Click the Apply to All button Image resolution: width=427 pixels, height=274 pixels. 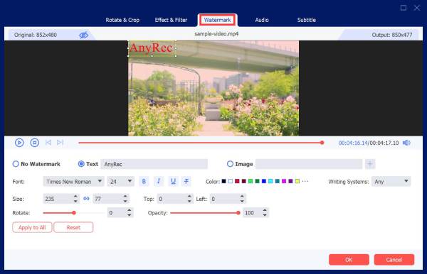click(x=32, y=227)
